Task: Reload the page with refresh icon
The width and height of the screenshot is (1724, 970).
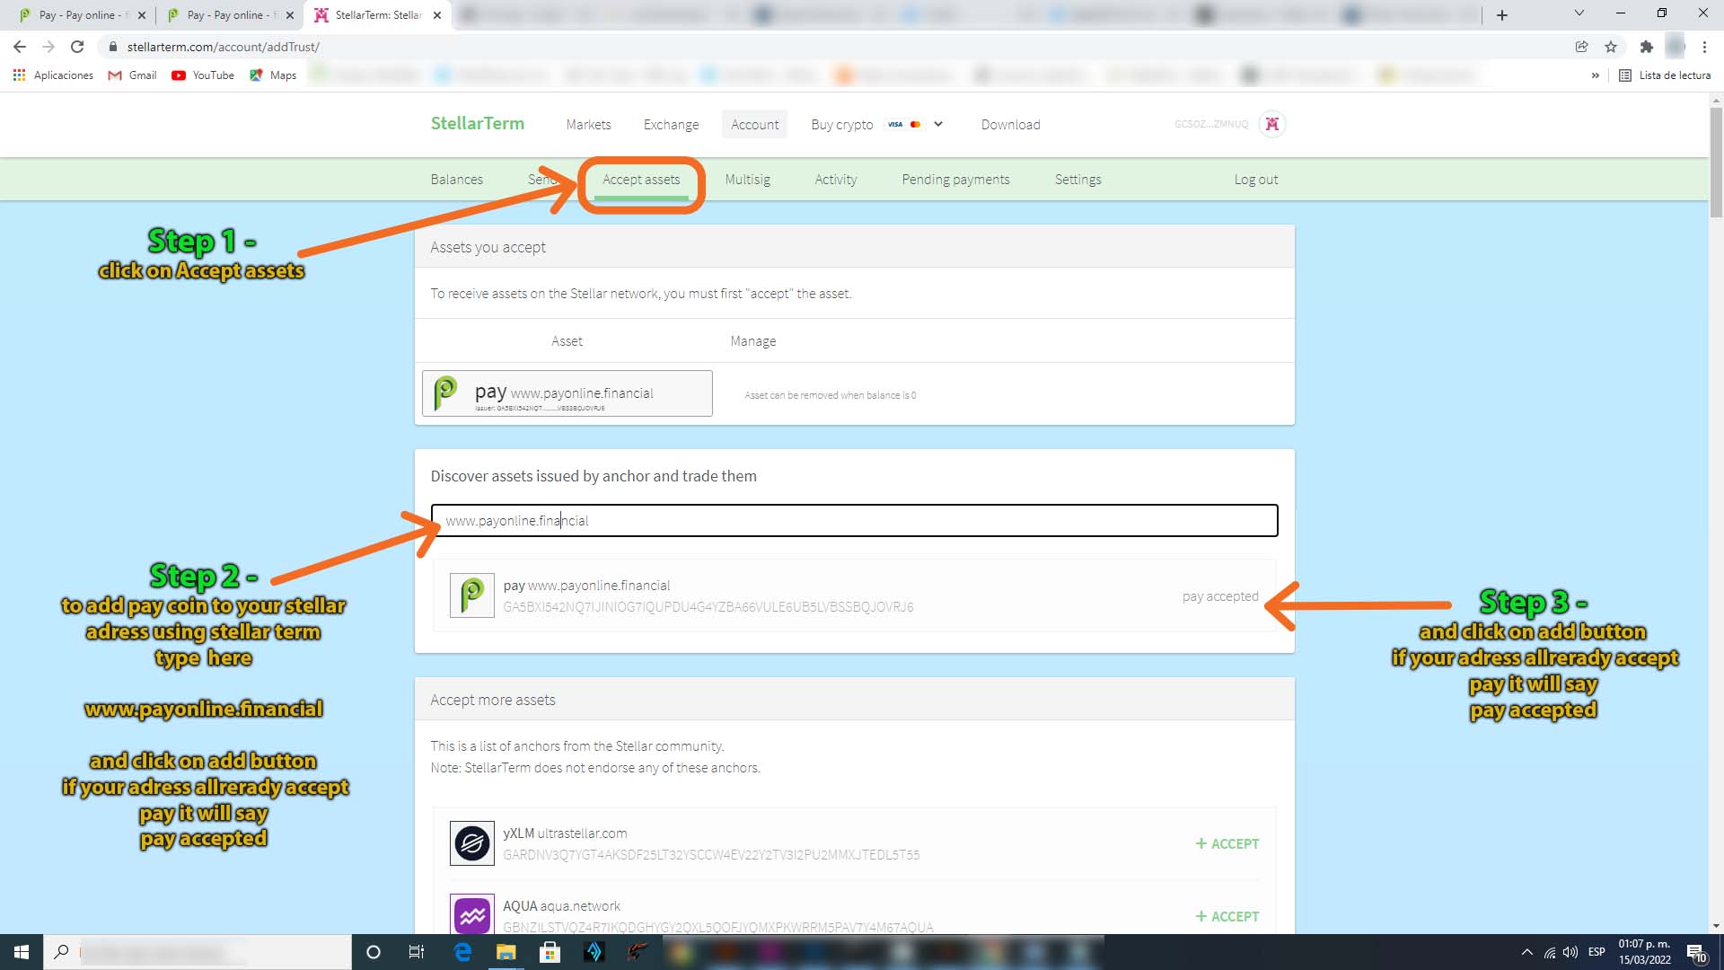Action: coord(77,47)
